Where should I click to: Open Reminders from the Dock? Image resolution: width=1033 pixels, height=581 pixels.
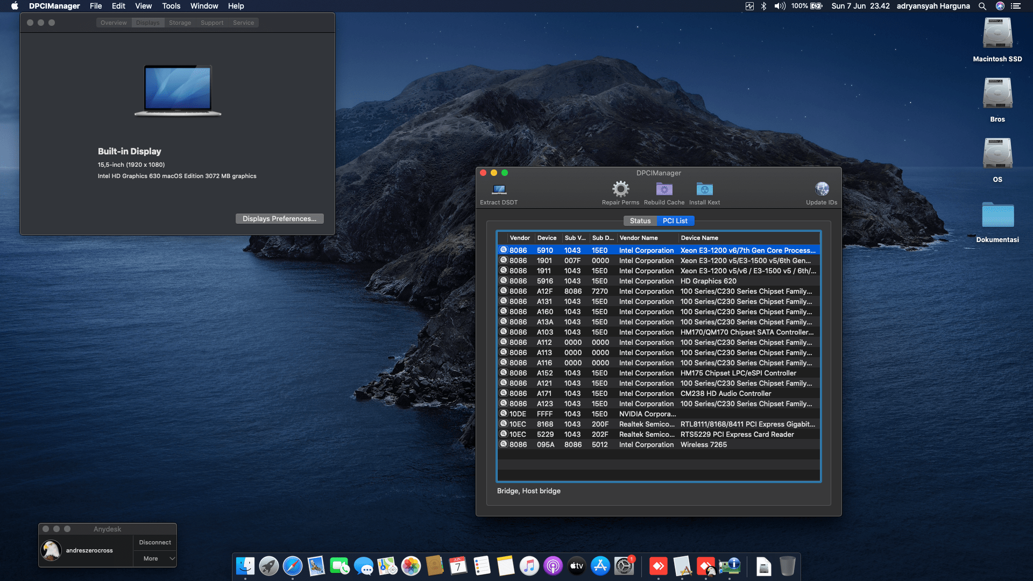tap(482, 566)
